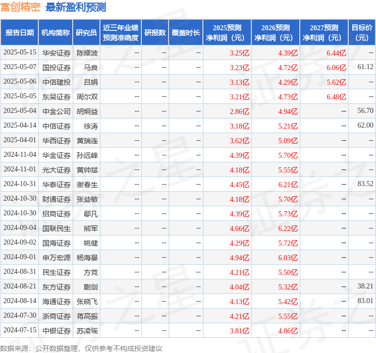Click the 83.52 target price value
Image resolution: width=376 pixels, height=353 pixels.
point(365,184)
